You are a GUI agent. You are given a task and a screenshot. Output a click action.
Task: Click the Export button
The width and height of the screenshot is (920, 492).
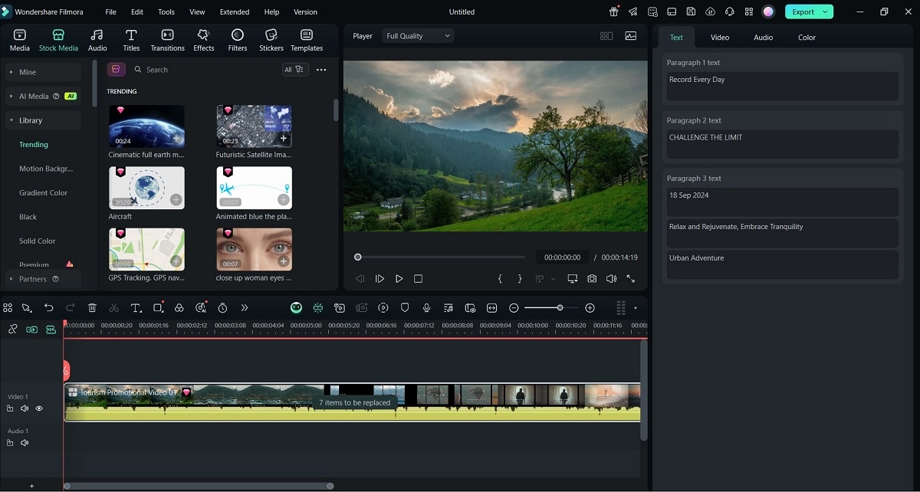coord(803,11)
